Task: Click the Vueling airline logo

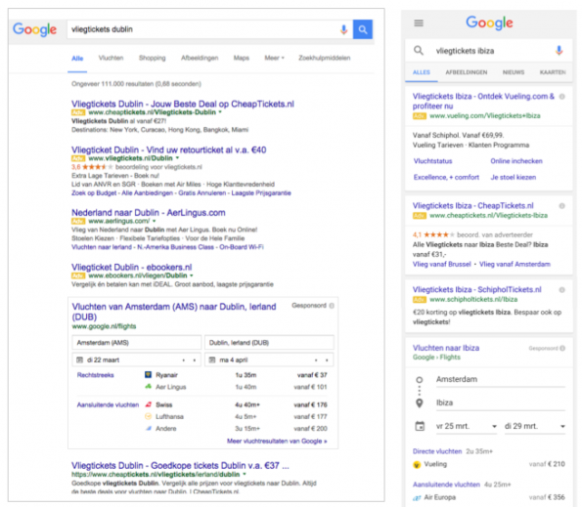Action: pos(417,464)
